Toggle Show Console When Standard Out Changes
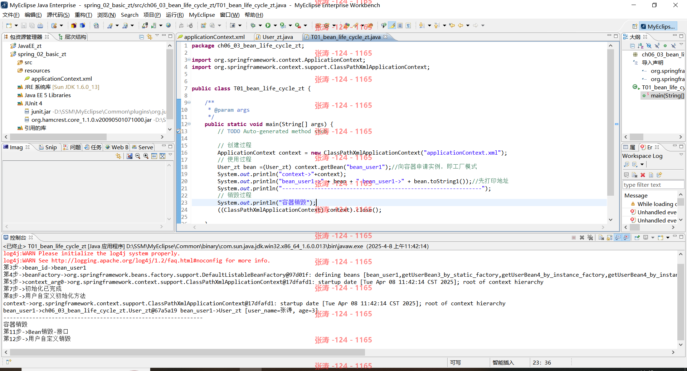This screenshot has width=687, height=371. click(x=618, y=237)
